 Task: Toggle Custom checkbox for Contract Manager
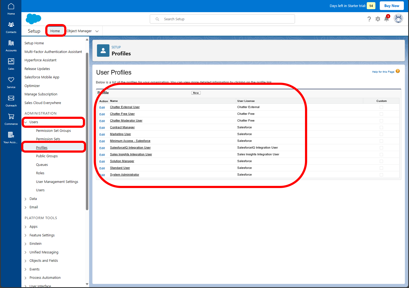pos(381,128)
